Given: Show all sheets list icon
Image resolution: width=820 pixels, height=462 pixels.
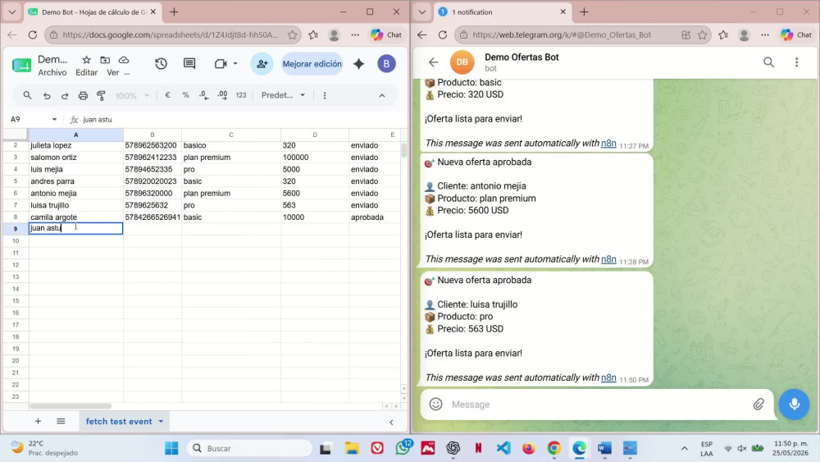Looking at the screenshot, I should tap(61, 421).
